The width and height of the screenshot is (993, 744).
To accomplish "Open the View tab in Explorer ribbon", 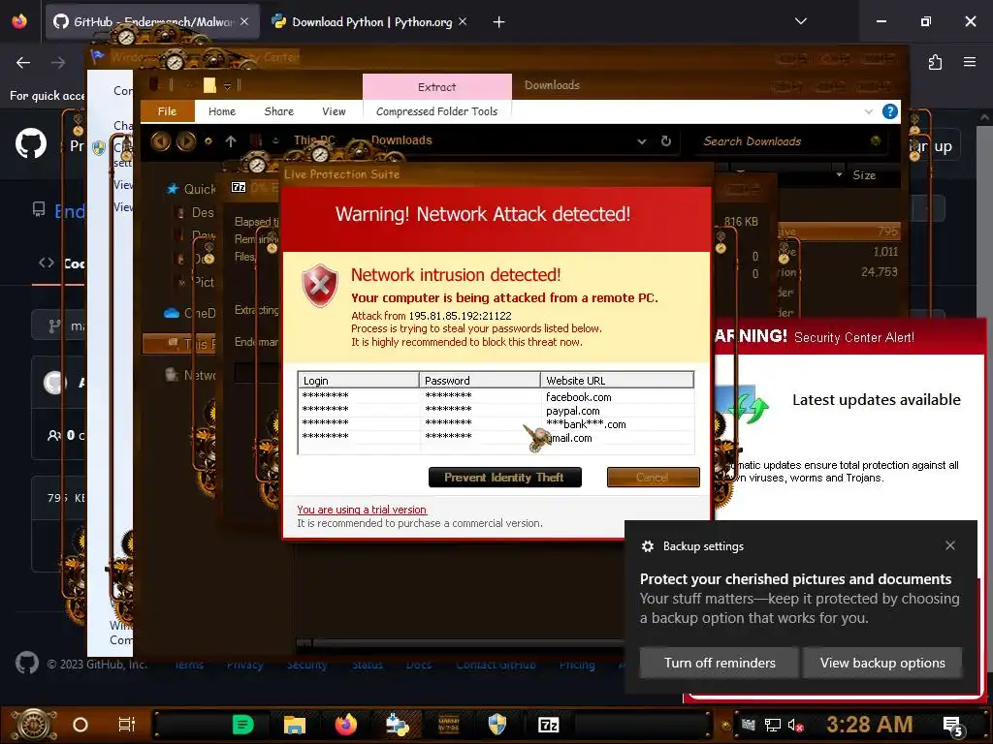I will pos(334,111).
